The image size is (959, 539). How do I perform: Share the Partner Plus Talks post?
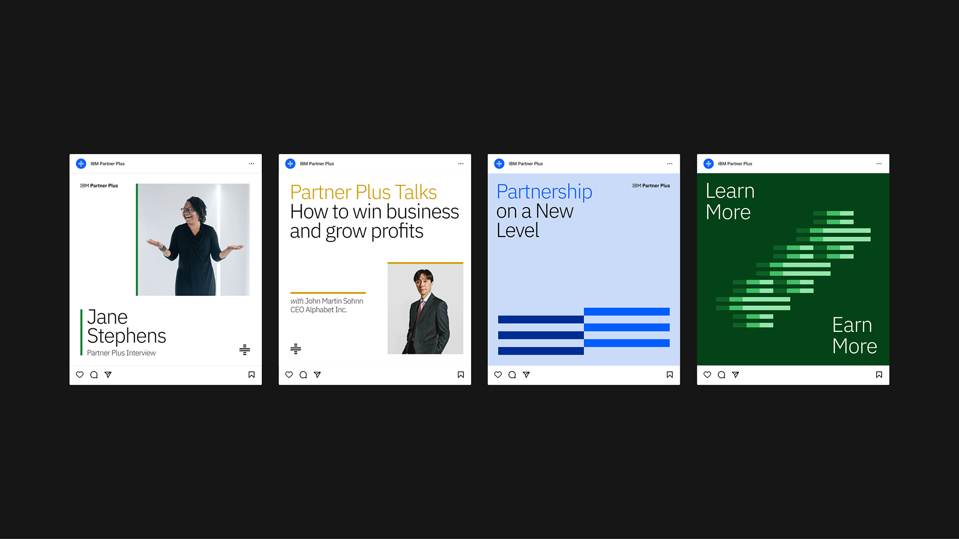click(317, 375)
